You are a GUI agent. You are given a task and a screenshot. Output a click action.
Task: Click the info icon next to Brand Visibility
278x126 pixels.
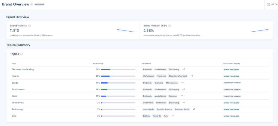click(x=29, y=26)
